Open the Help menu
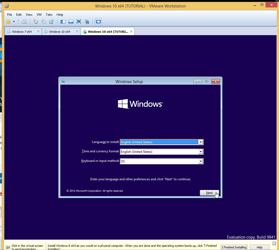This screenshot has height=250, width=279. click(x=60, y=15)
